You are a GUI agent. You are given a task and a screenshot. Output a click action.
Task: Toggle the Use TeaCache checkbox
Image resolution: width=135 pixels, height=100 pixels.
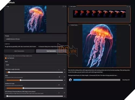point(6,58)
